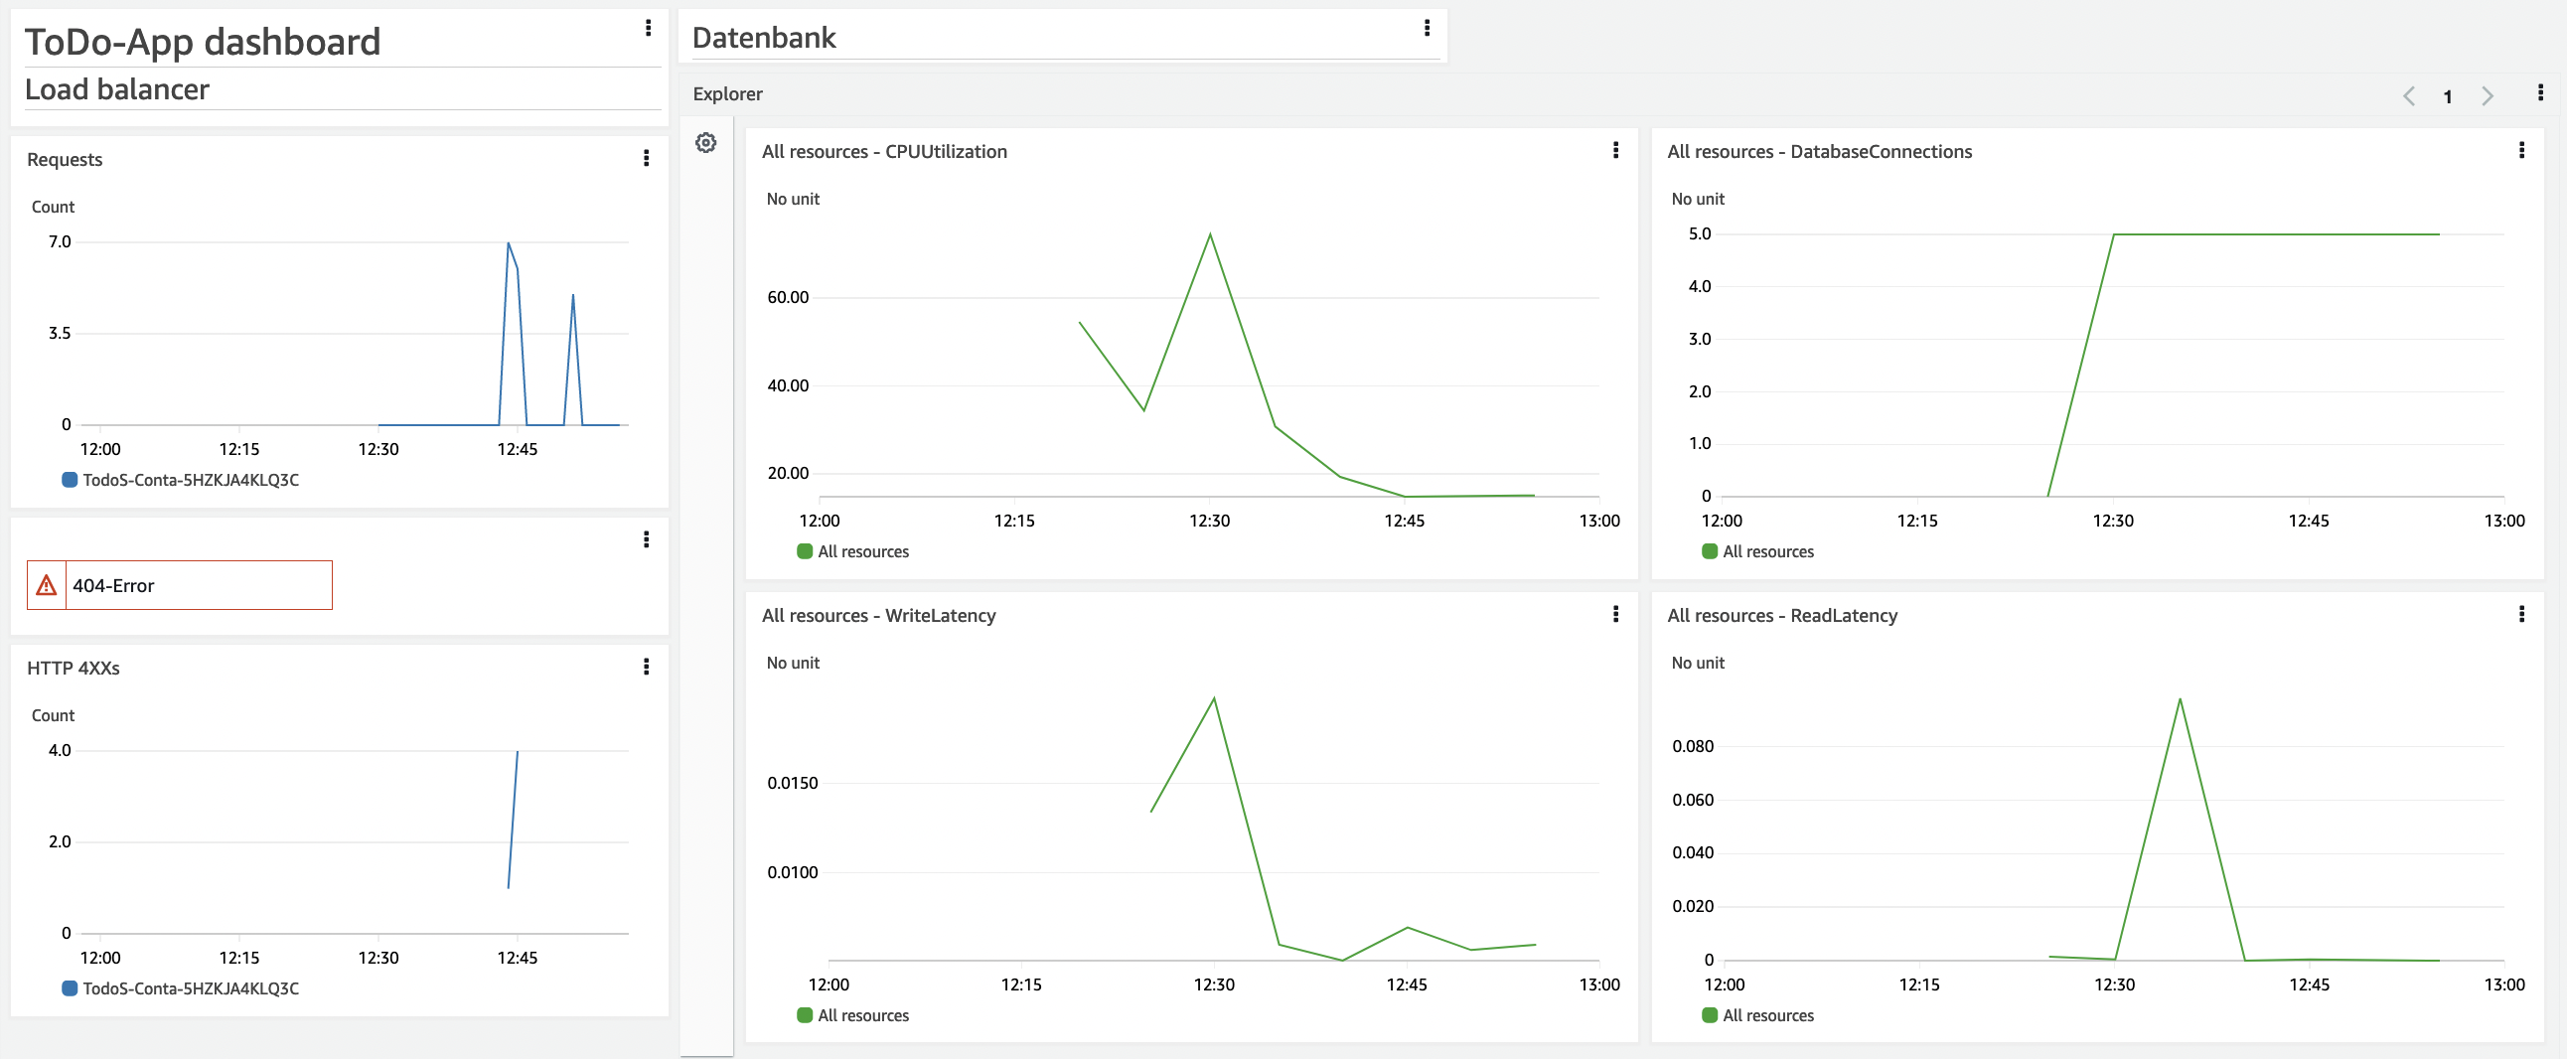
Task: Open the WriteLatency chart actions menu
Action: (1615, 615)
